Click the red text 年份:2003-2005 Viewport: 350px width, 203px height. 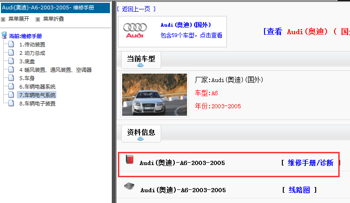[x=218, y=106]
